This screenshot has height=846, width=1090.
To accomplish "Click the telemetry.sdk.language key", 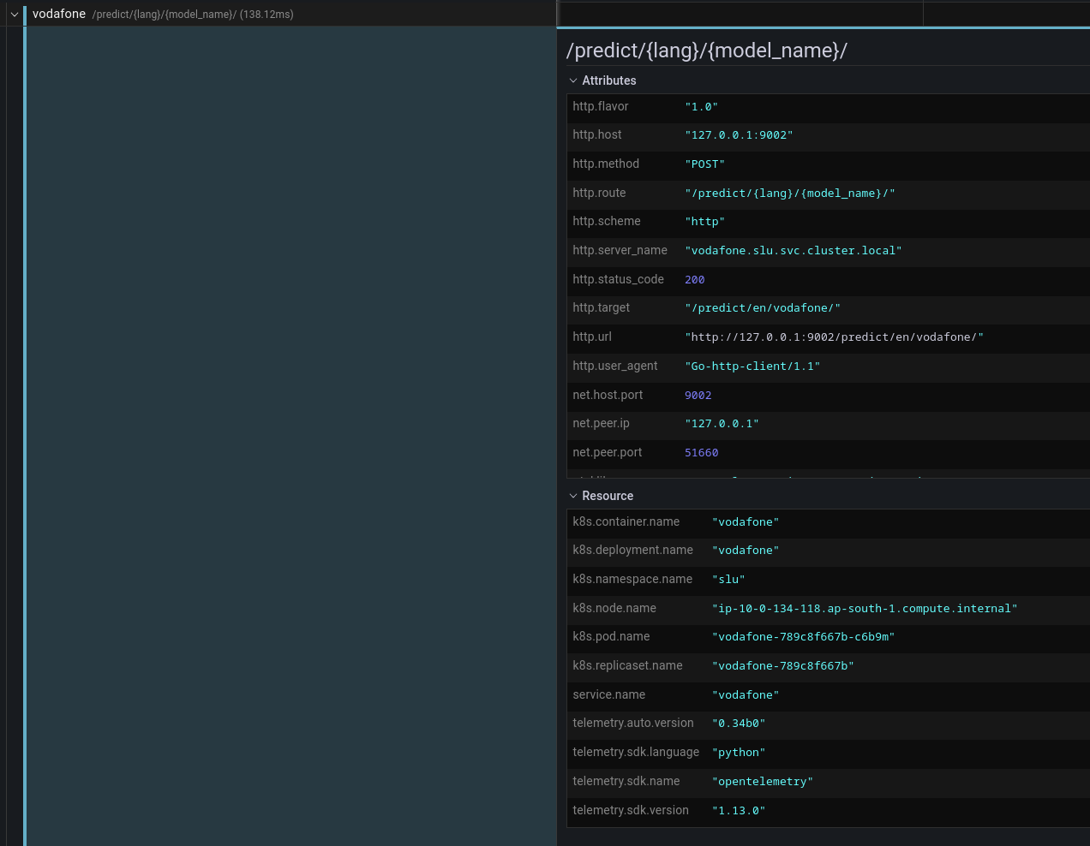I will [x=636, y=752].
